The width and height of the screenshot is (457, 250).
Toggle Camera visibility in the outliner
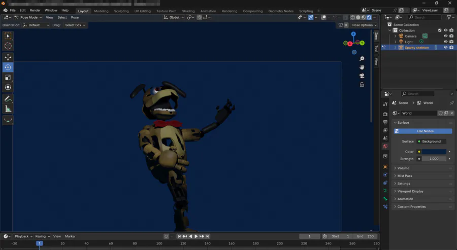pos(446,36)
